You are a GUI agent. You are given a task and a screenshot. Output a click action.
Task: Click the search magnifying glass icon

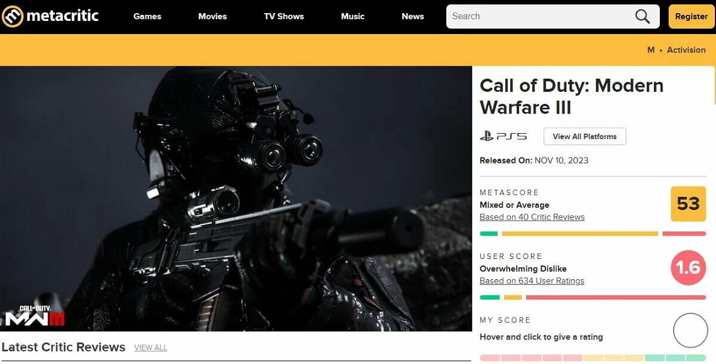tap(643, 17)
